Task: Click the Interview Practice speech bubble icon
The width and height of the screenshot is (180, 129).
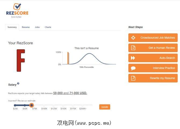Action: tap(133, 68)
